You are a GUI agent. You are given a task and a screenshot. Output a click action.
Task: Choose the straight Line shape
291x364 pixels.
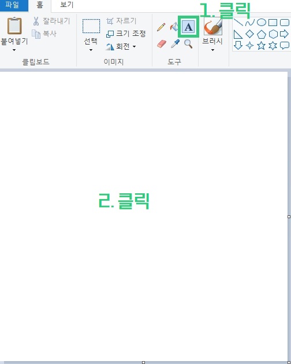pyautogui.click(x=238, y=23)
